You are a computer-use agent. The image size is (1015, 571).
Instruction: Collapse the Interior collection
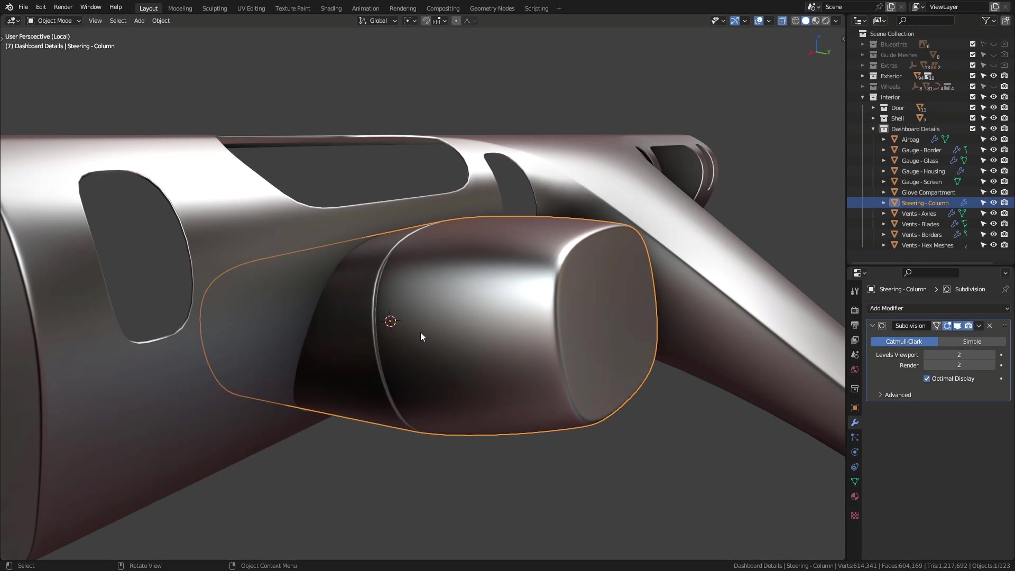[x=863, y=97]
